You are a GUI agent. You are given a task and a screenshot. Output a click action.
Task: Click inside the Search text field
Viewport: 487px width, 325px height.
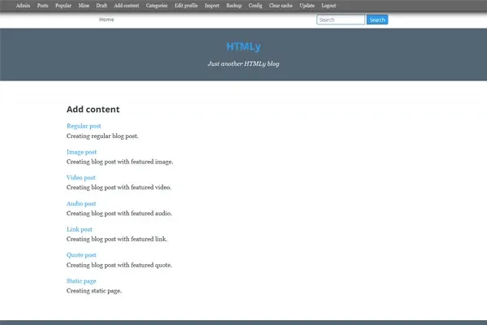pos(340,19)
